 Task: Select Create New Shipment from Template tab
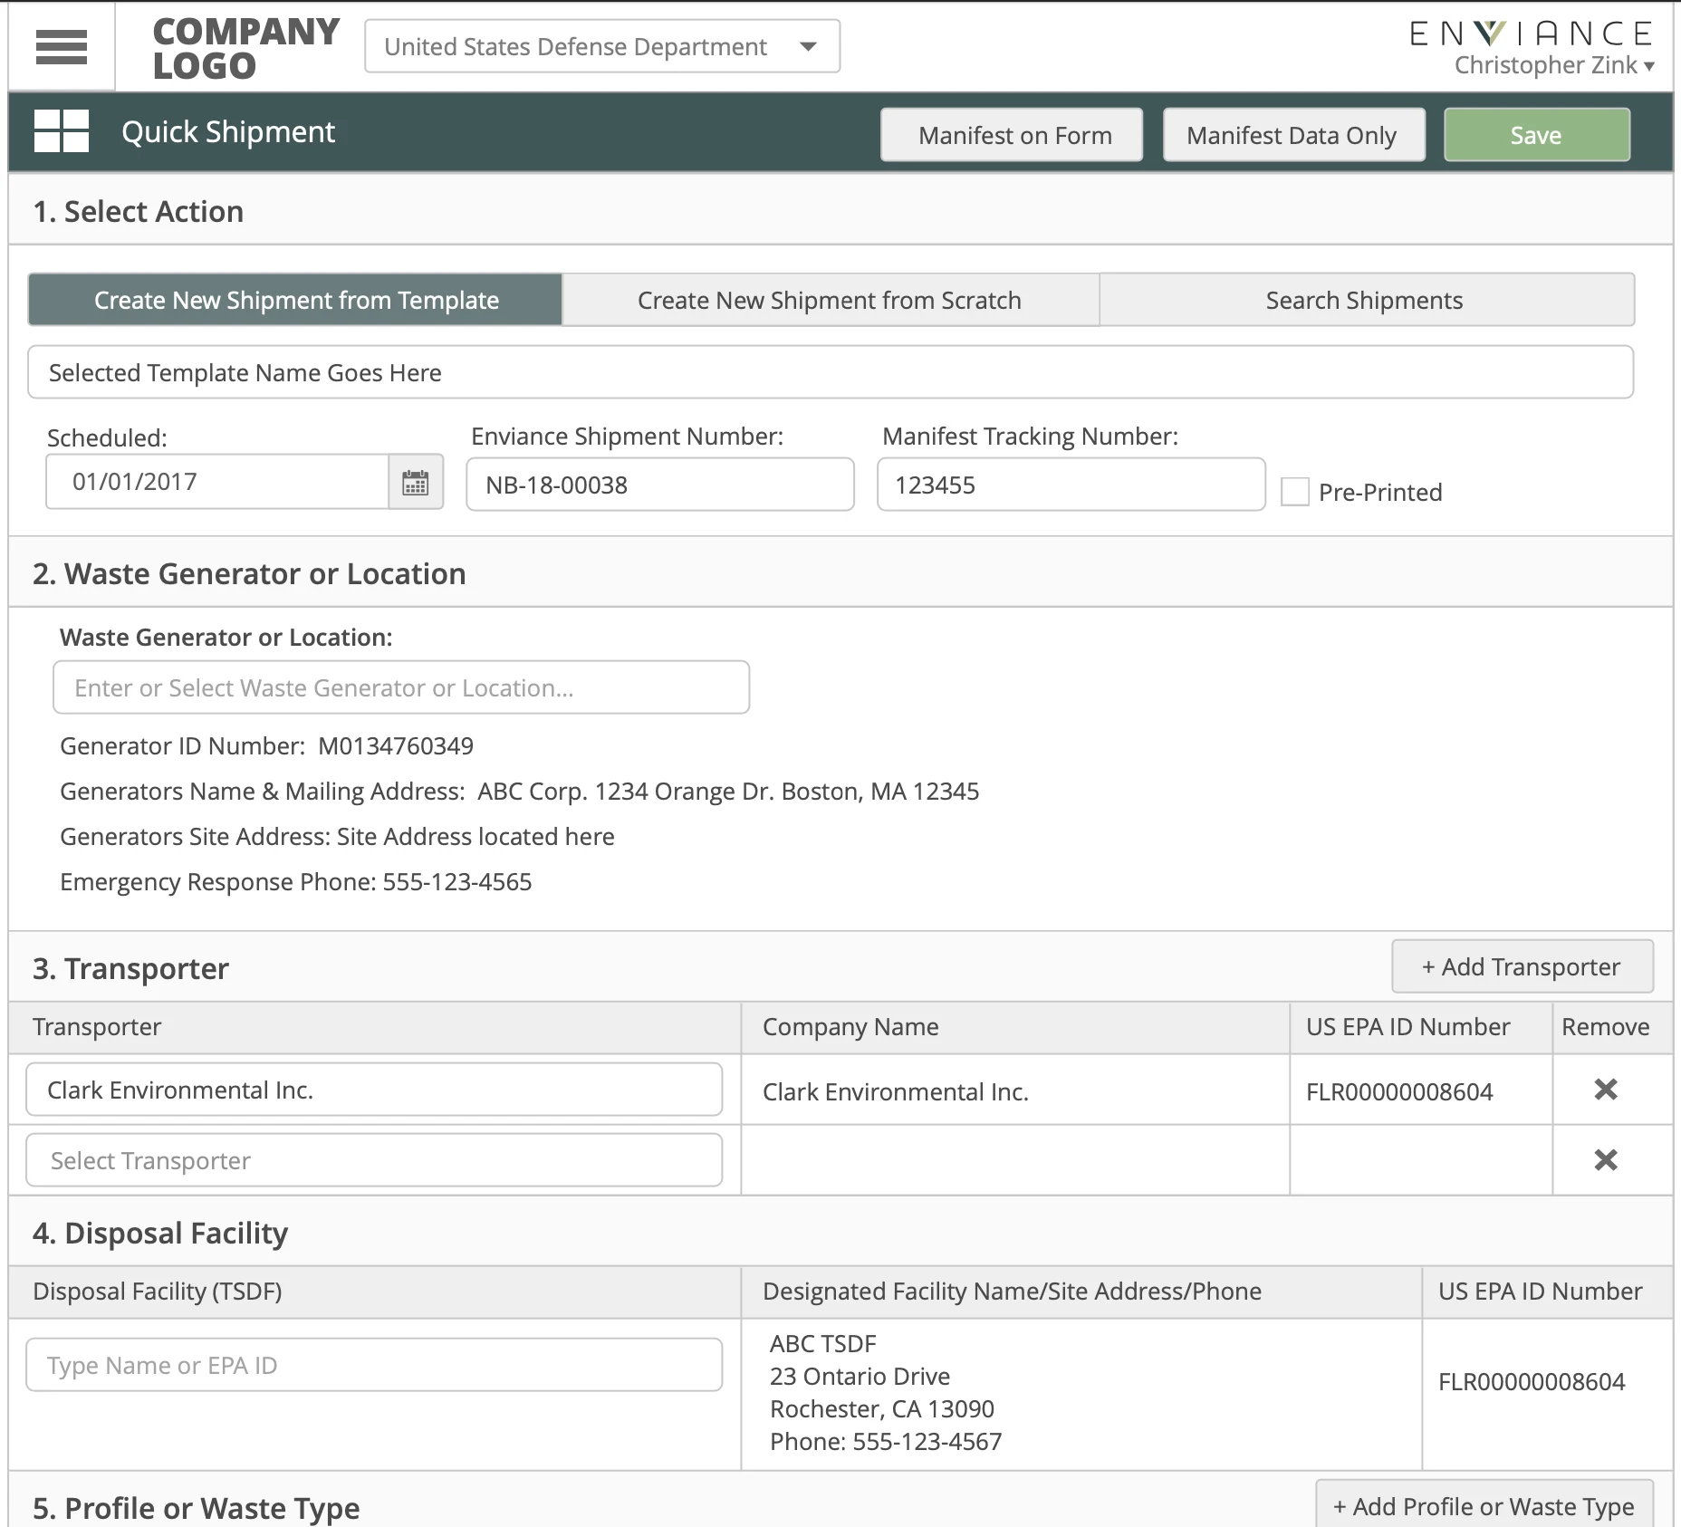[295, 300]
